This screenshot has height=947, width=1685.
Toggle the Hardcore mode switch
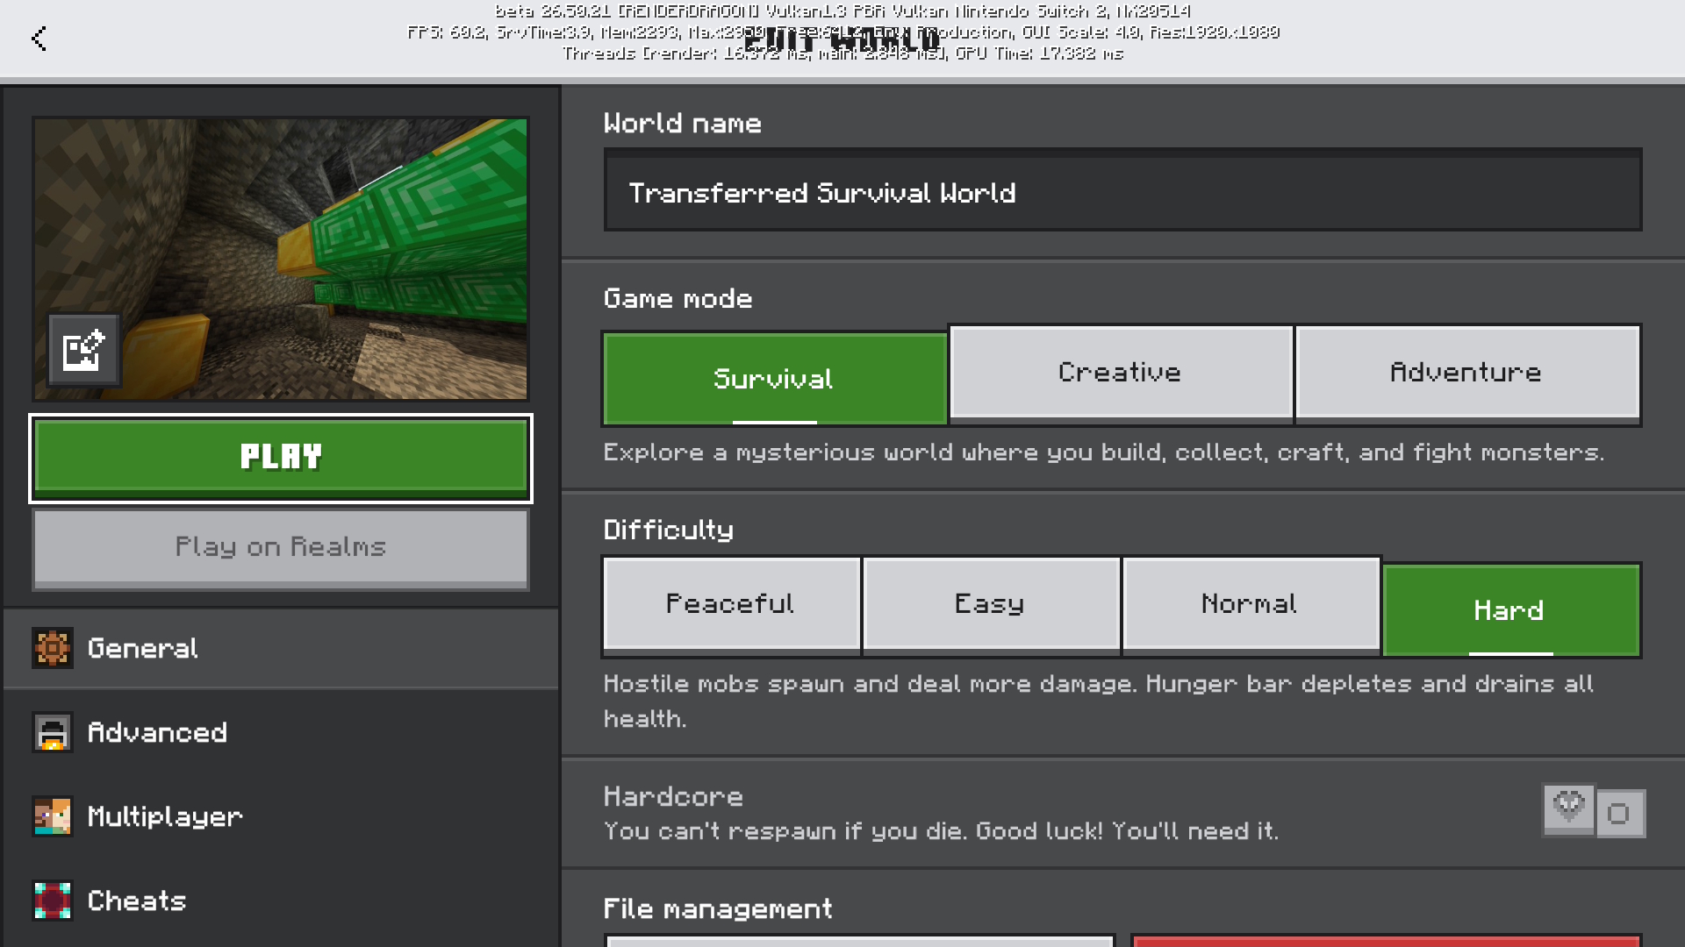click(1594, 811)
